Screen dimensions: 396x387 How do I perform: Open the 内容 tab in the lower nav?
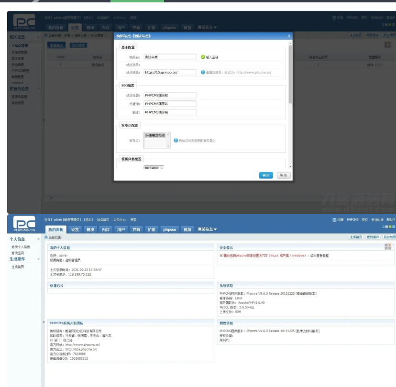[105, 229]
